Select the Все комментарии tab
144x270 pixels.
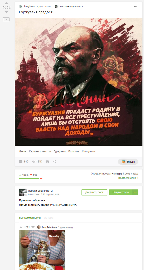(30, 218)
